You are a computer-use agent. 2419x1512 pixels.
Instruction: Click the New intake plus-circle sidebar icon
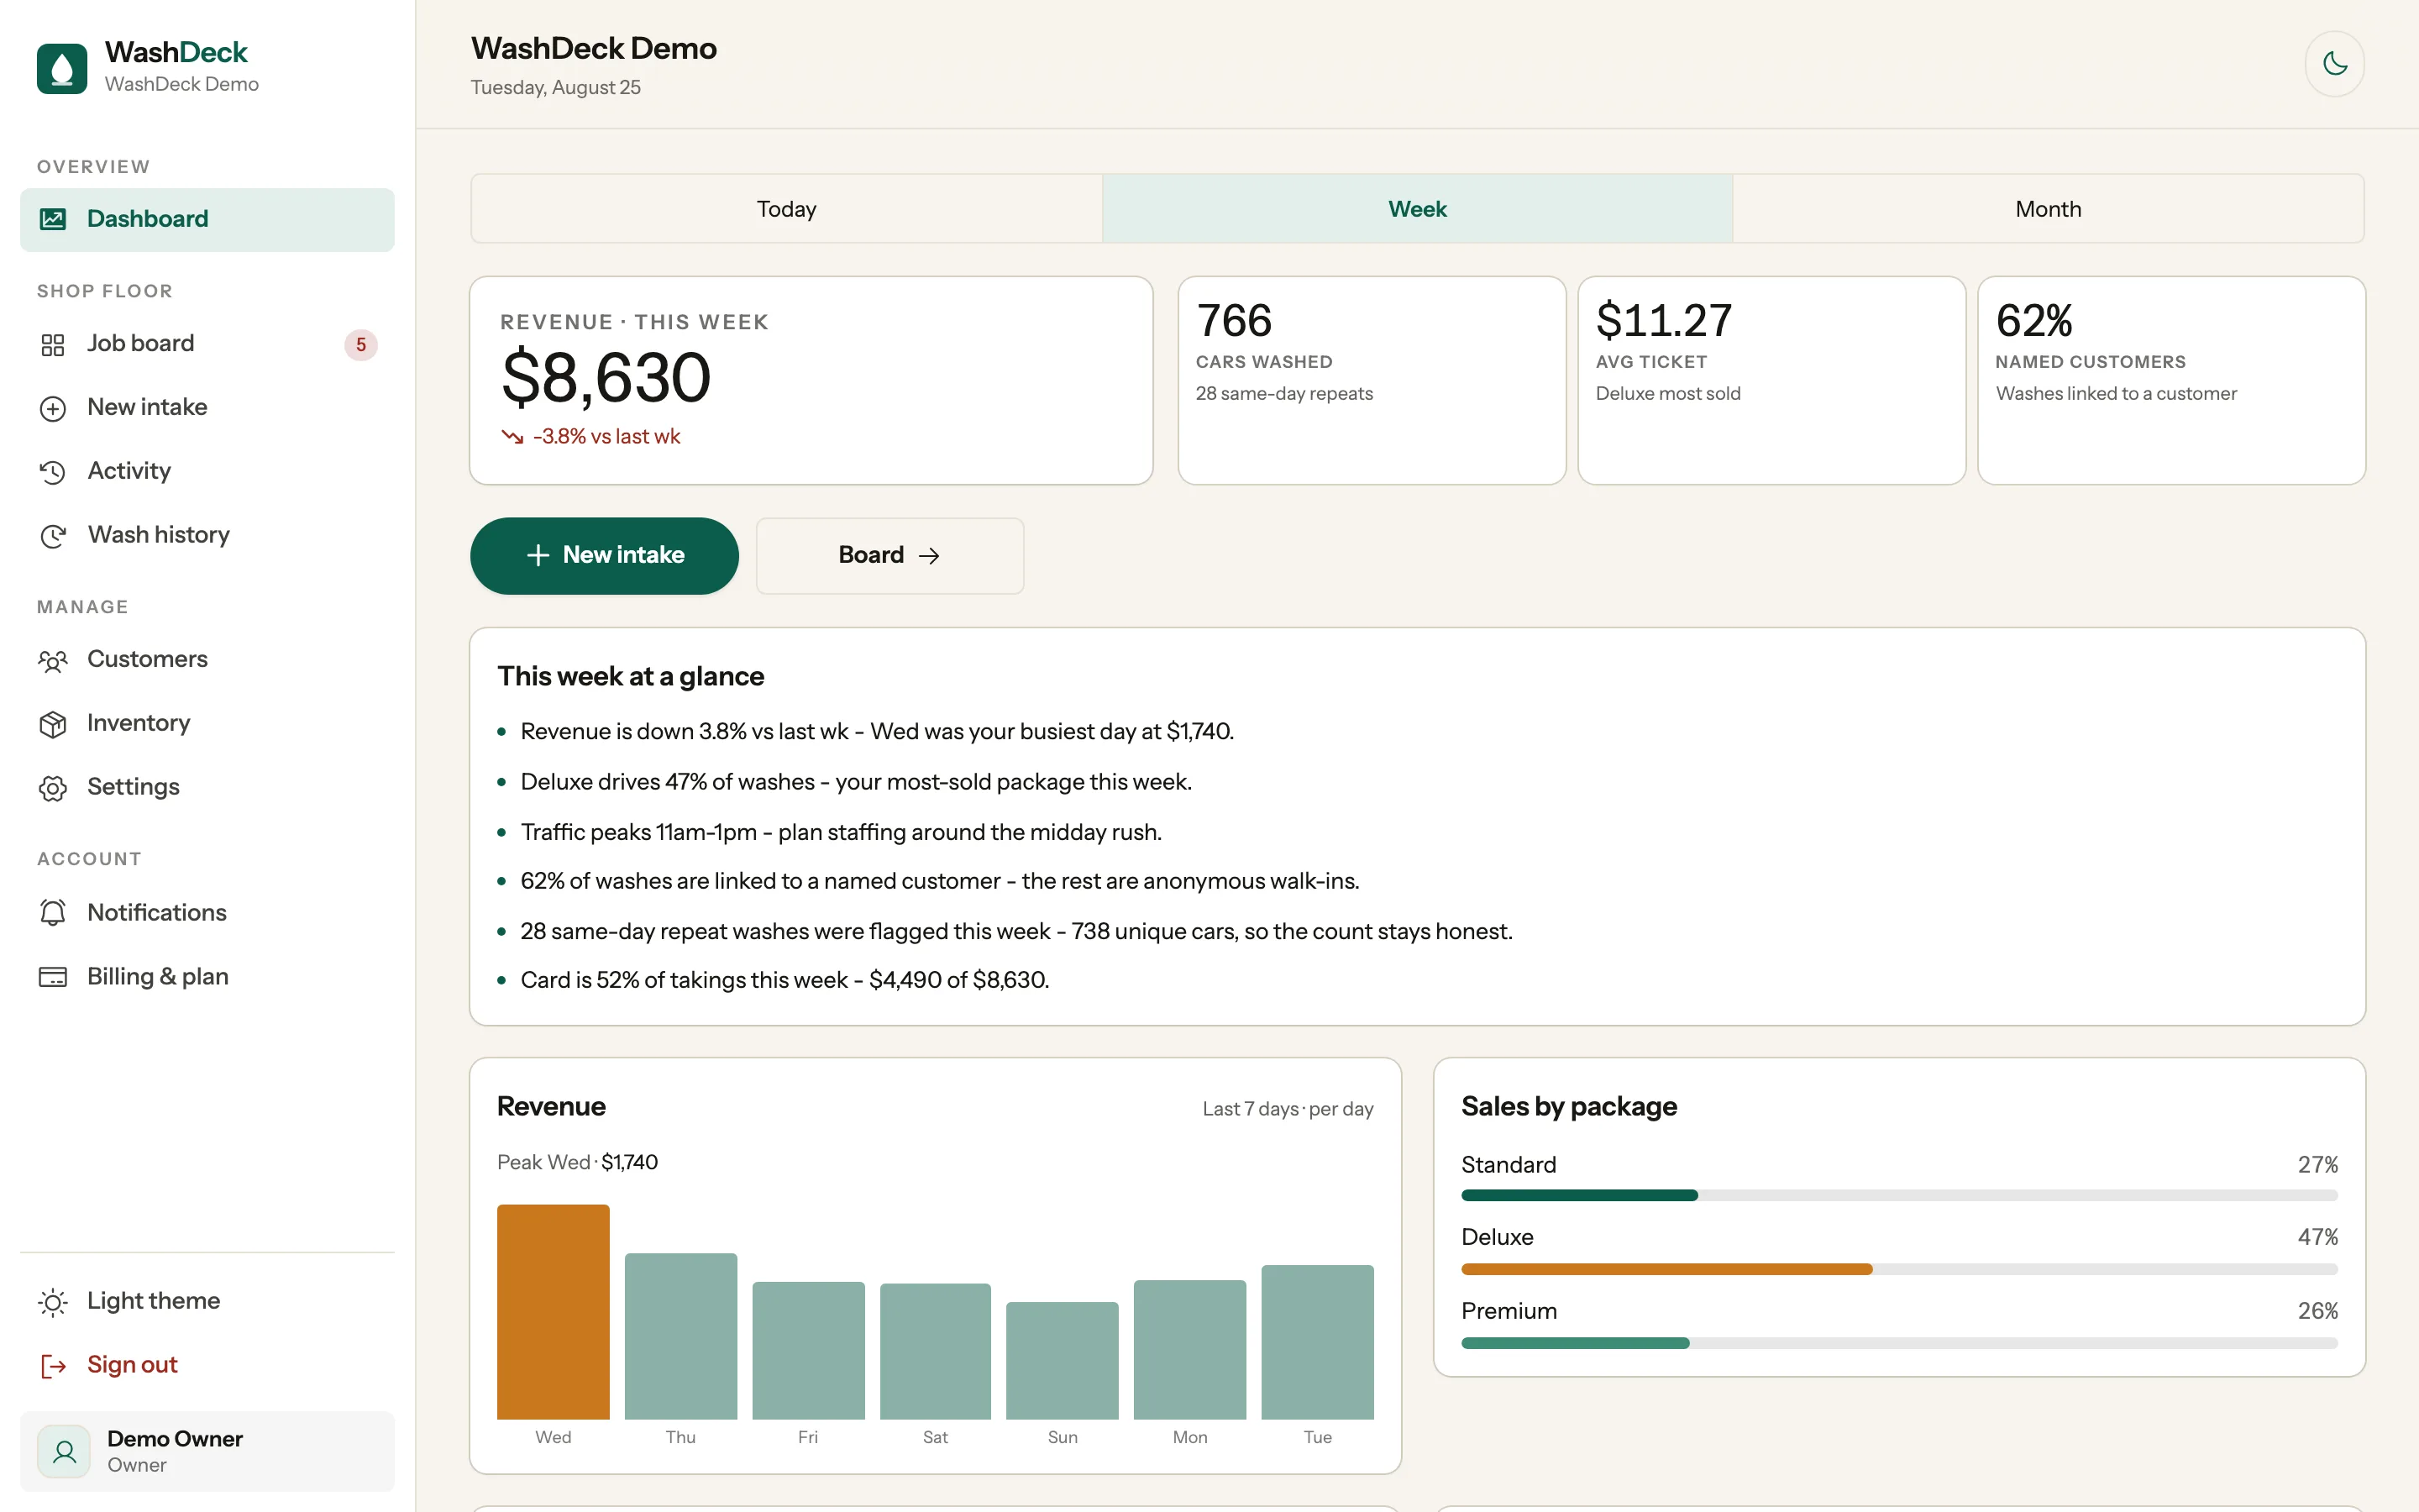tap(53, 409)
